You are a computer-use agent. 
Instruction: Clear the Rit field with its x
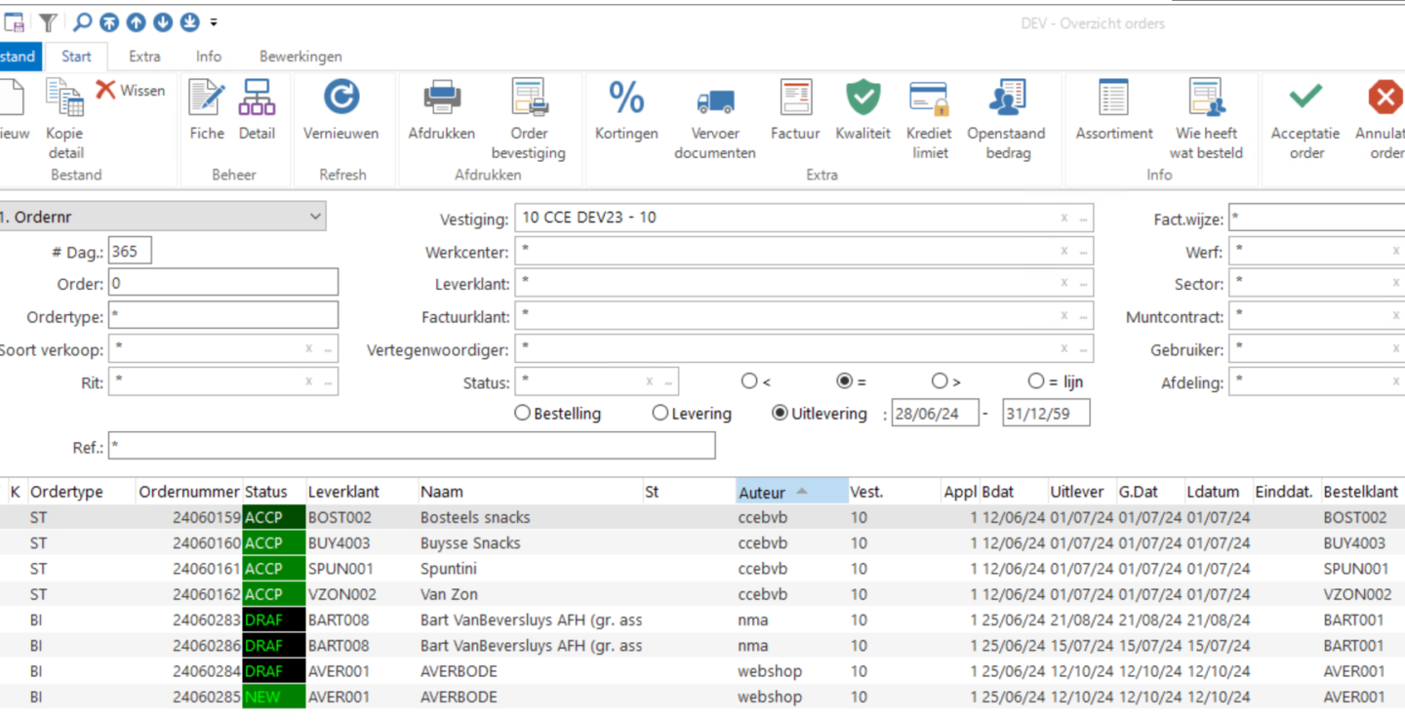309,382
